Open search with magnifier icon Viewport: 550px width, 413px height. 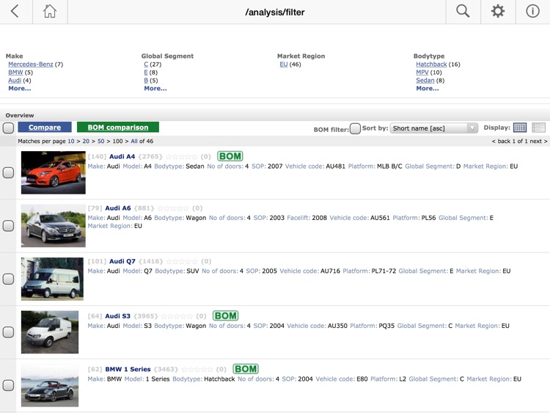click(x=463, y=11)
